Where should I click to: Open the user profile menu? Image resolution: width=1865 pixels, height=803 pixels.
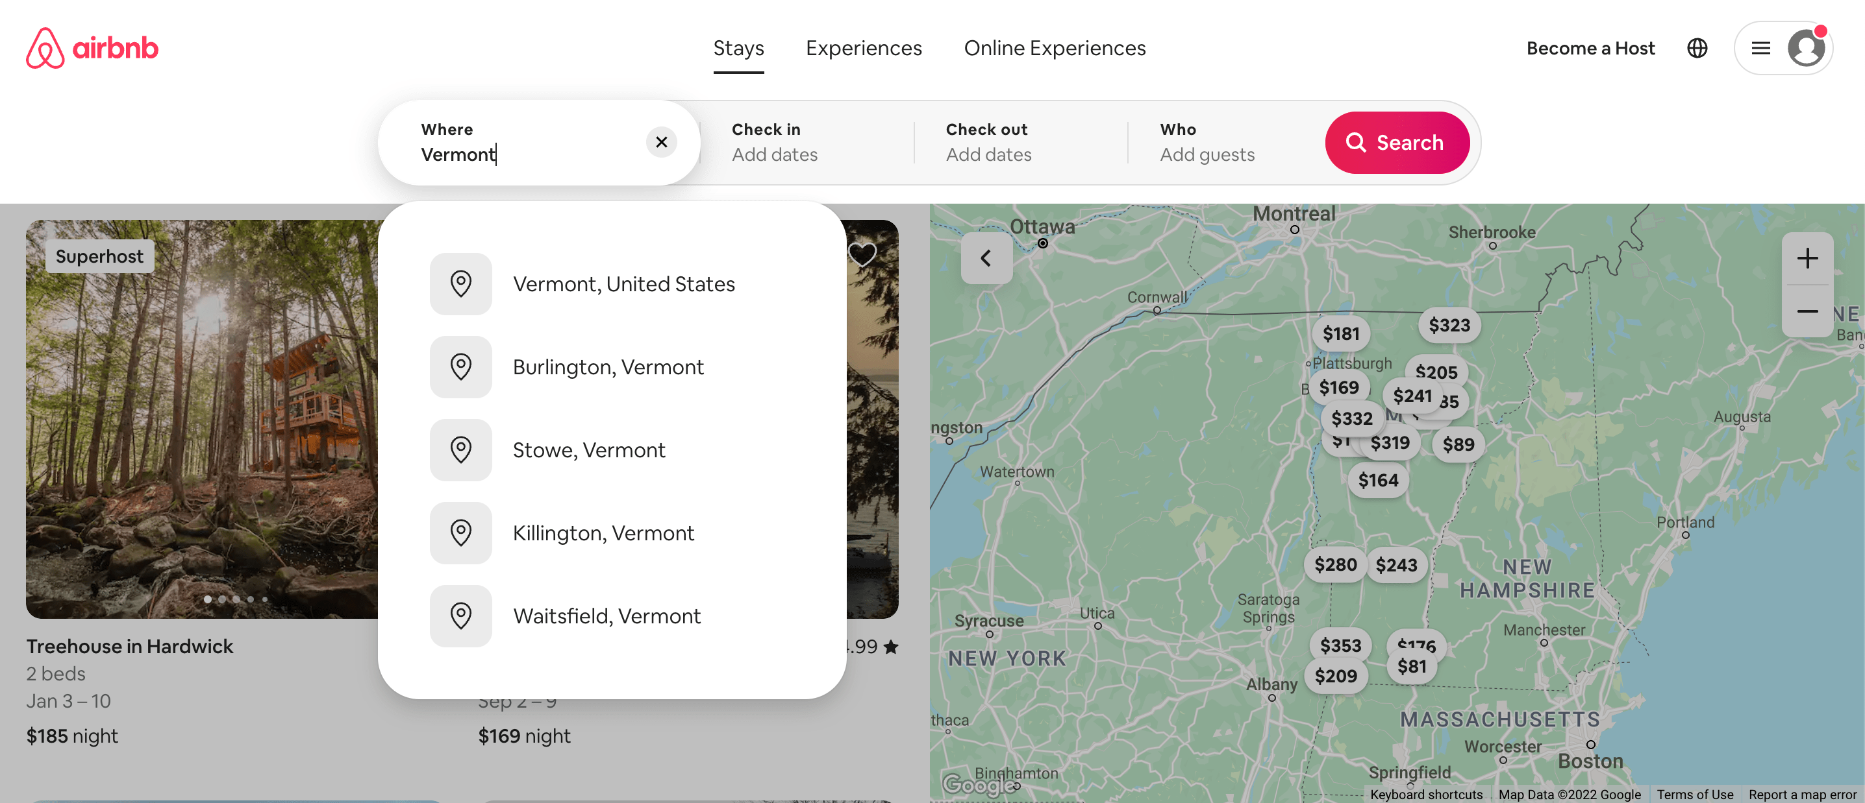point(1783,48)
